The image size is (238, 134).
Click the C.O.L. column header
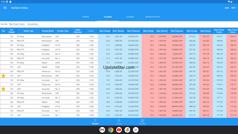tap(91, 31)
